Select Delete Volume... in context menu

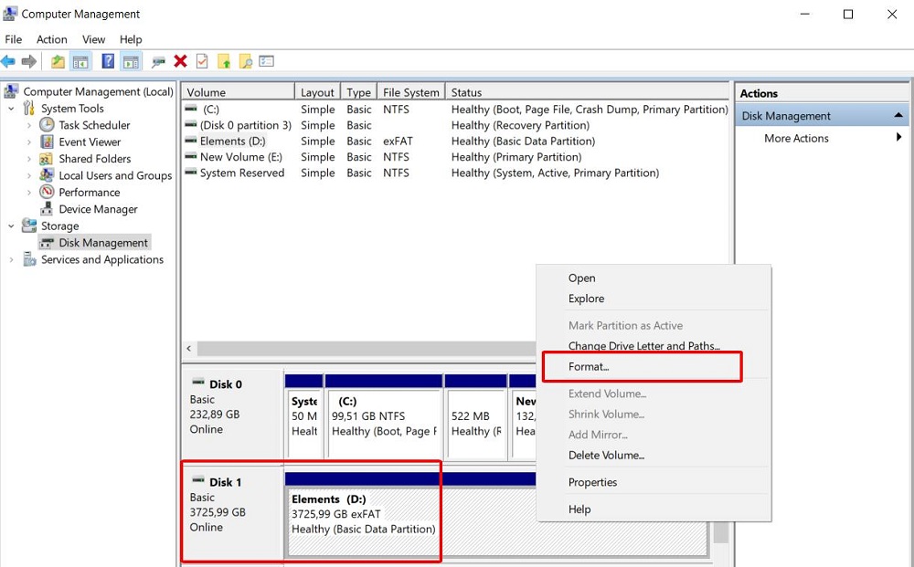click(x=606, y=455)
